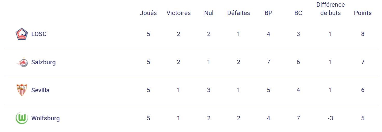
Task: Select the Sevilla team name
Action: (40, 90)
